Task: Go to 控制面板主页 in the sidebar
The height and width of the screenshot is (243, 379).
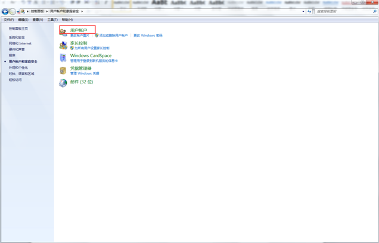Action: [x=18, y=29]
